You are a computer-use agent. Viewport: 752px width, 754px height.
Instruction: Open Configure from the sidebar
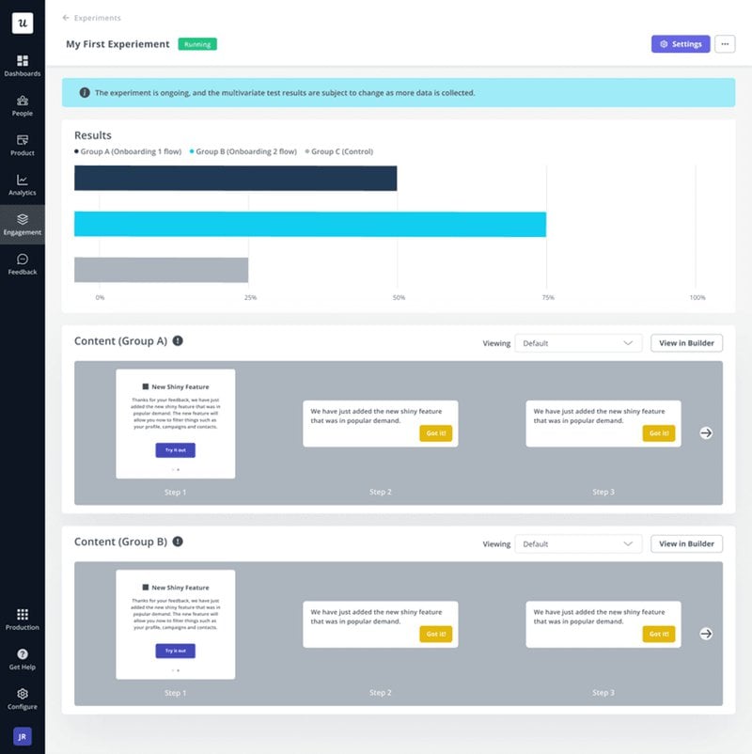pos(22,699)
